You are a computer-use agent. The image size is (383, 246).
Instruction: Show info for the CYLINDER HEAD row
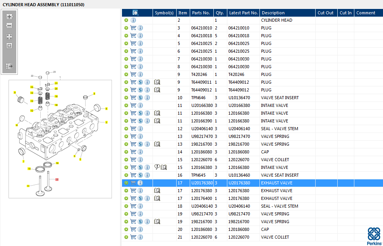[133, 20]
